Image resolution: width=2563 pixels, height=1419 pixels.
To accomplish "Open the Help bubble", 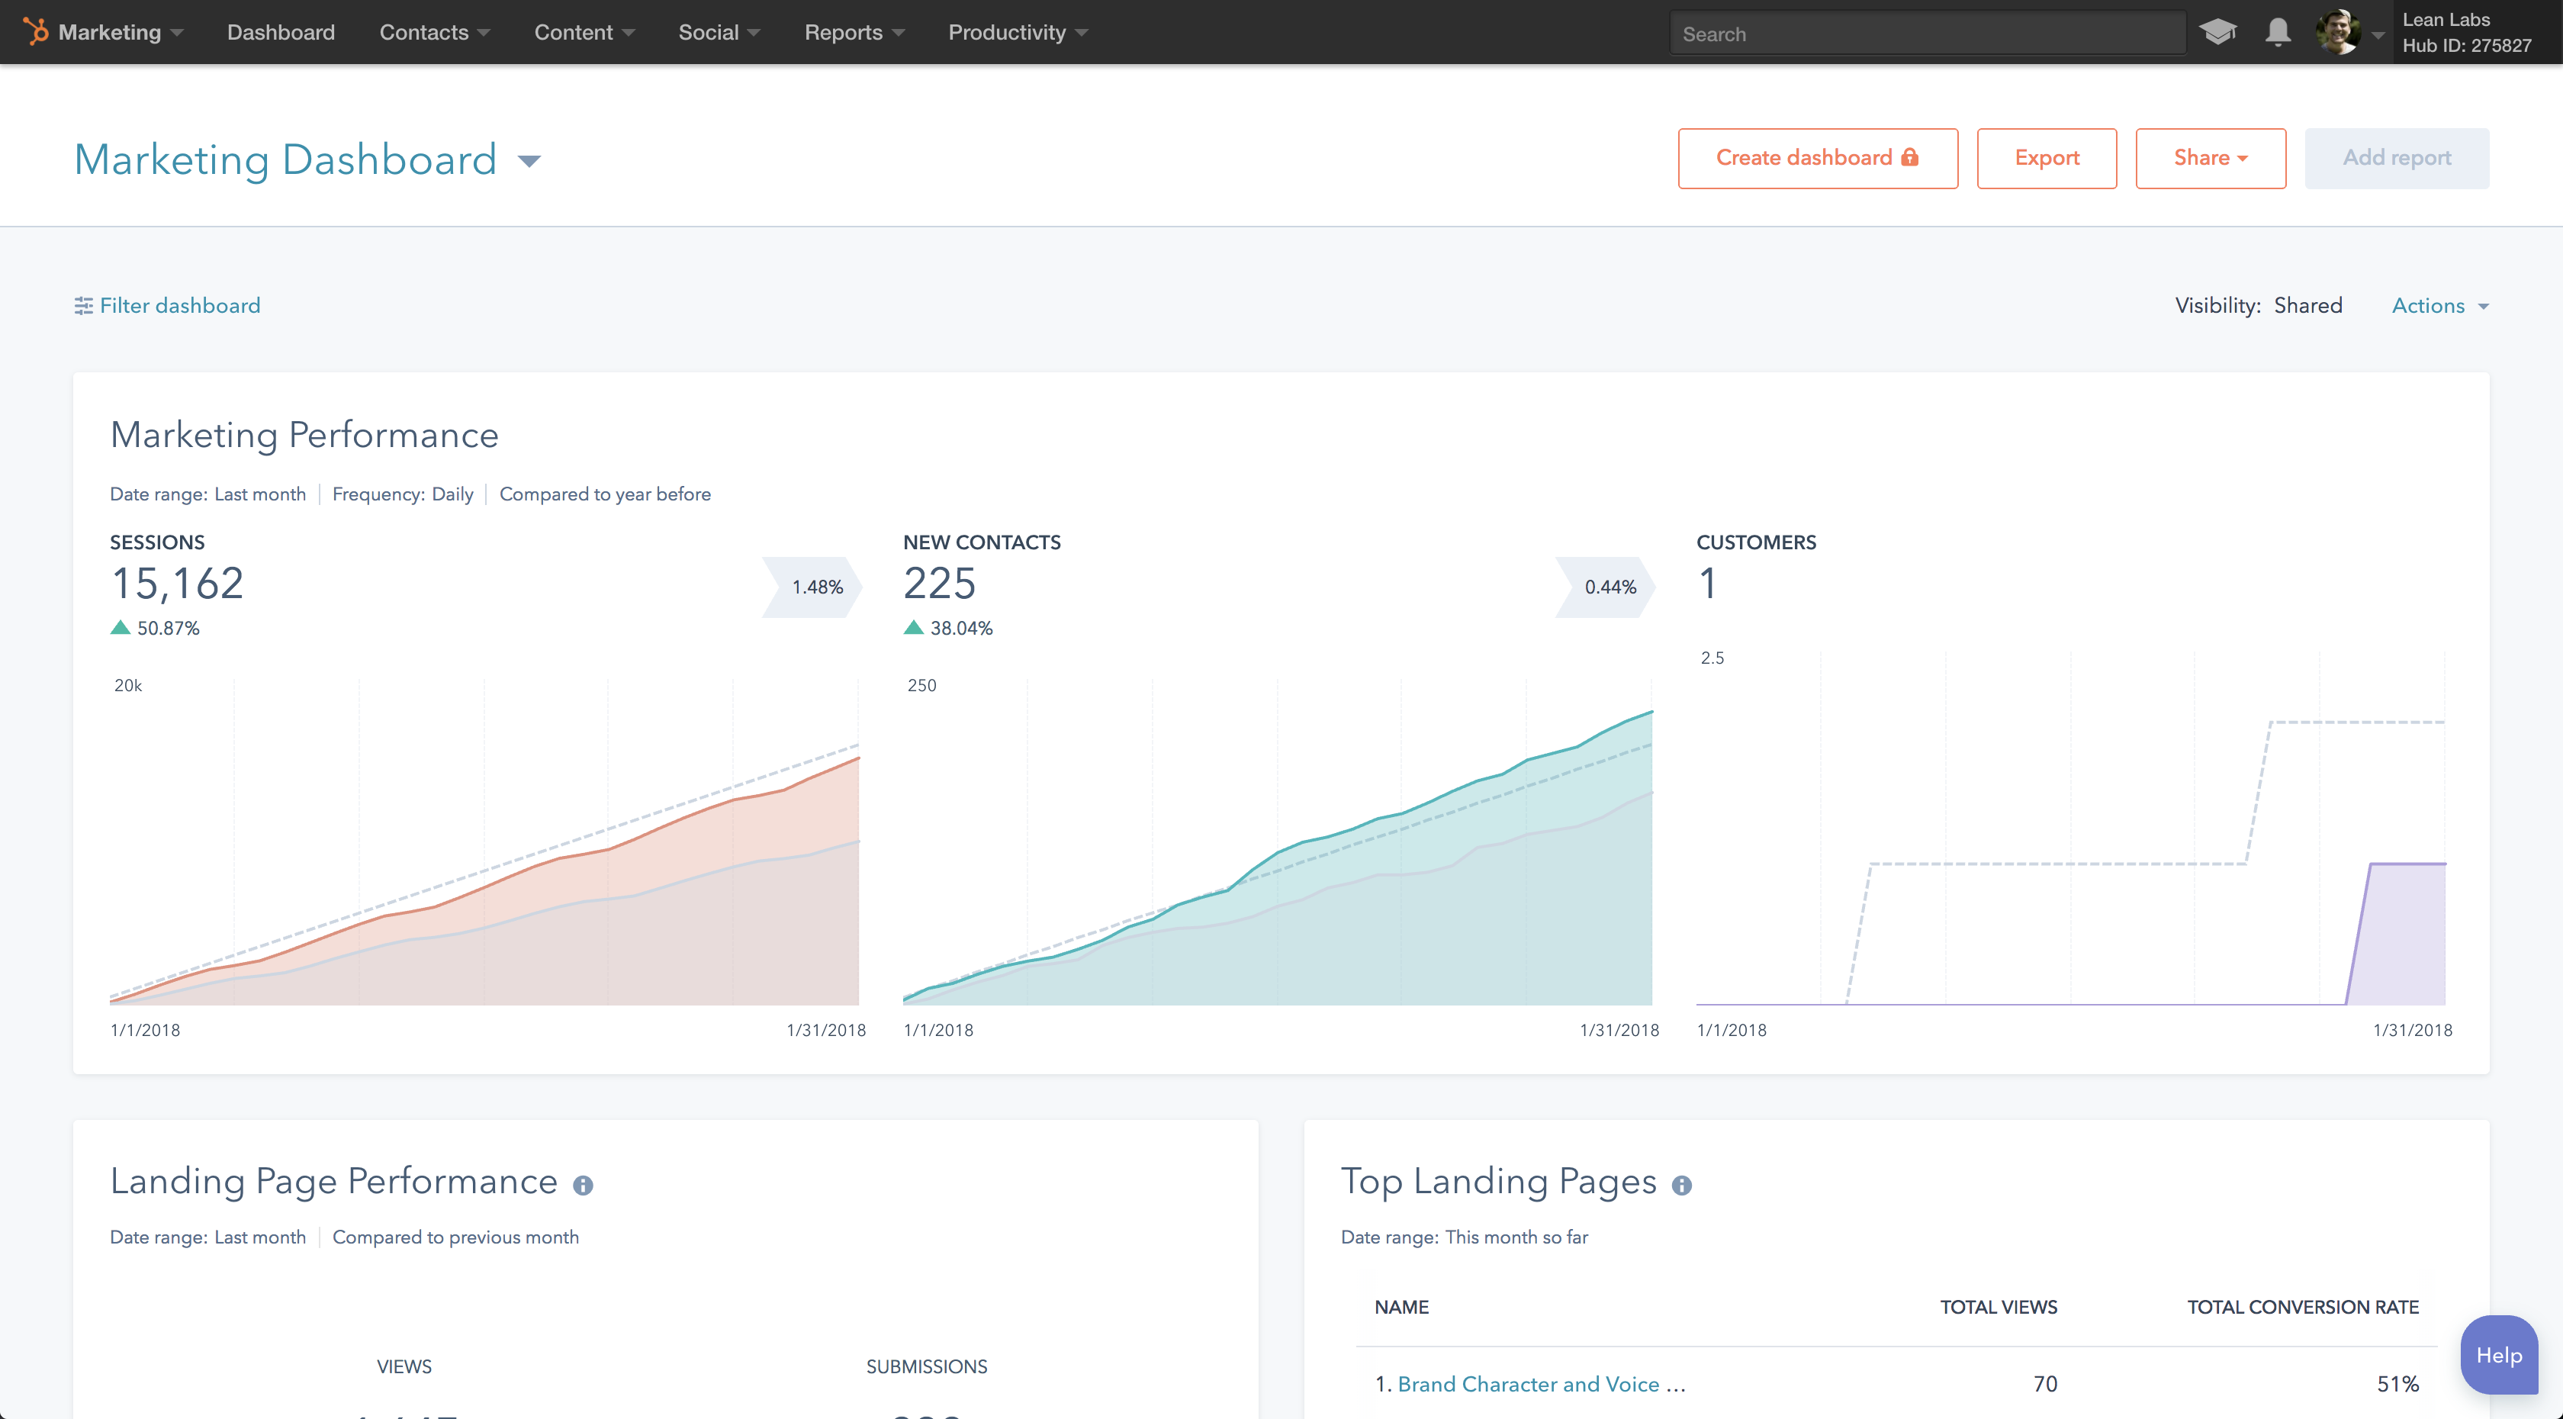I will (2500, 1354).
